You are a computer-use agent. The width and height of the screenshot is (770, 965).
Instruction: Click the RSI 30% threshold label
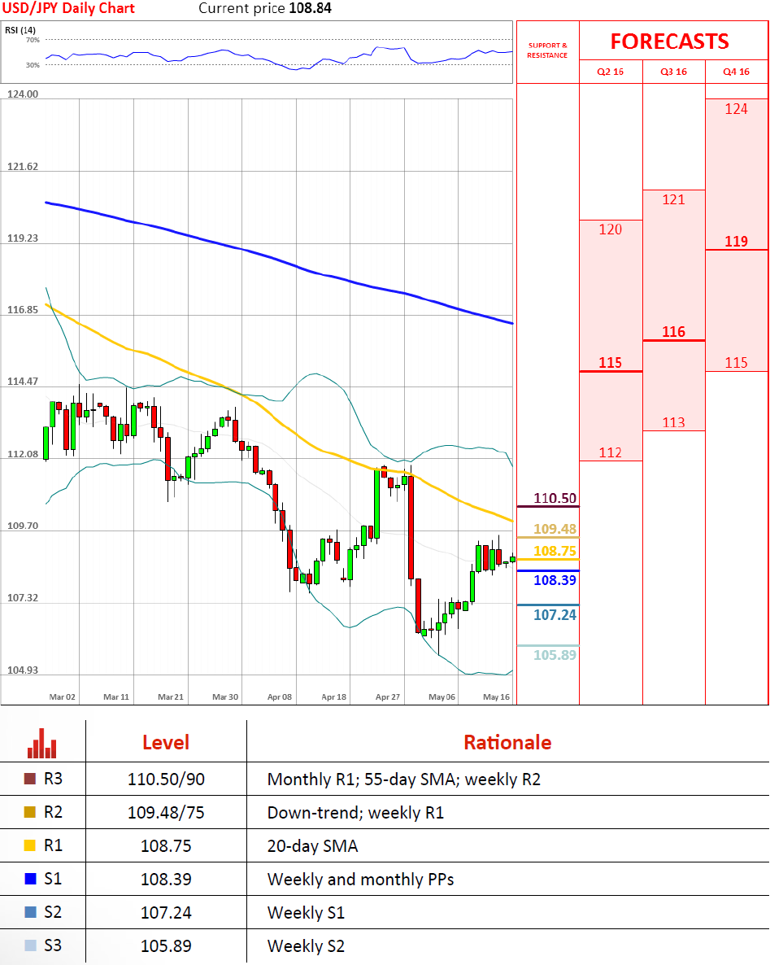[33, 64]
